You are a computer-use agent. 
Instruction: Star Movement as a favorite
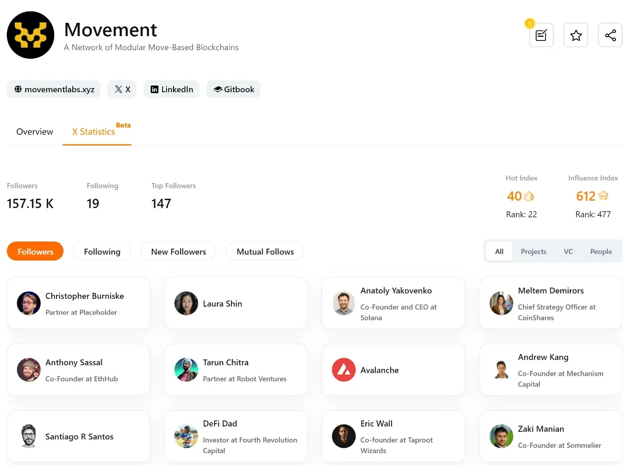tap(576, 35)
